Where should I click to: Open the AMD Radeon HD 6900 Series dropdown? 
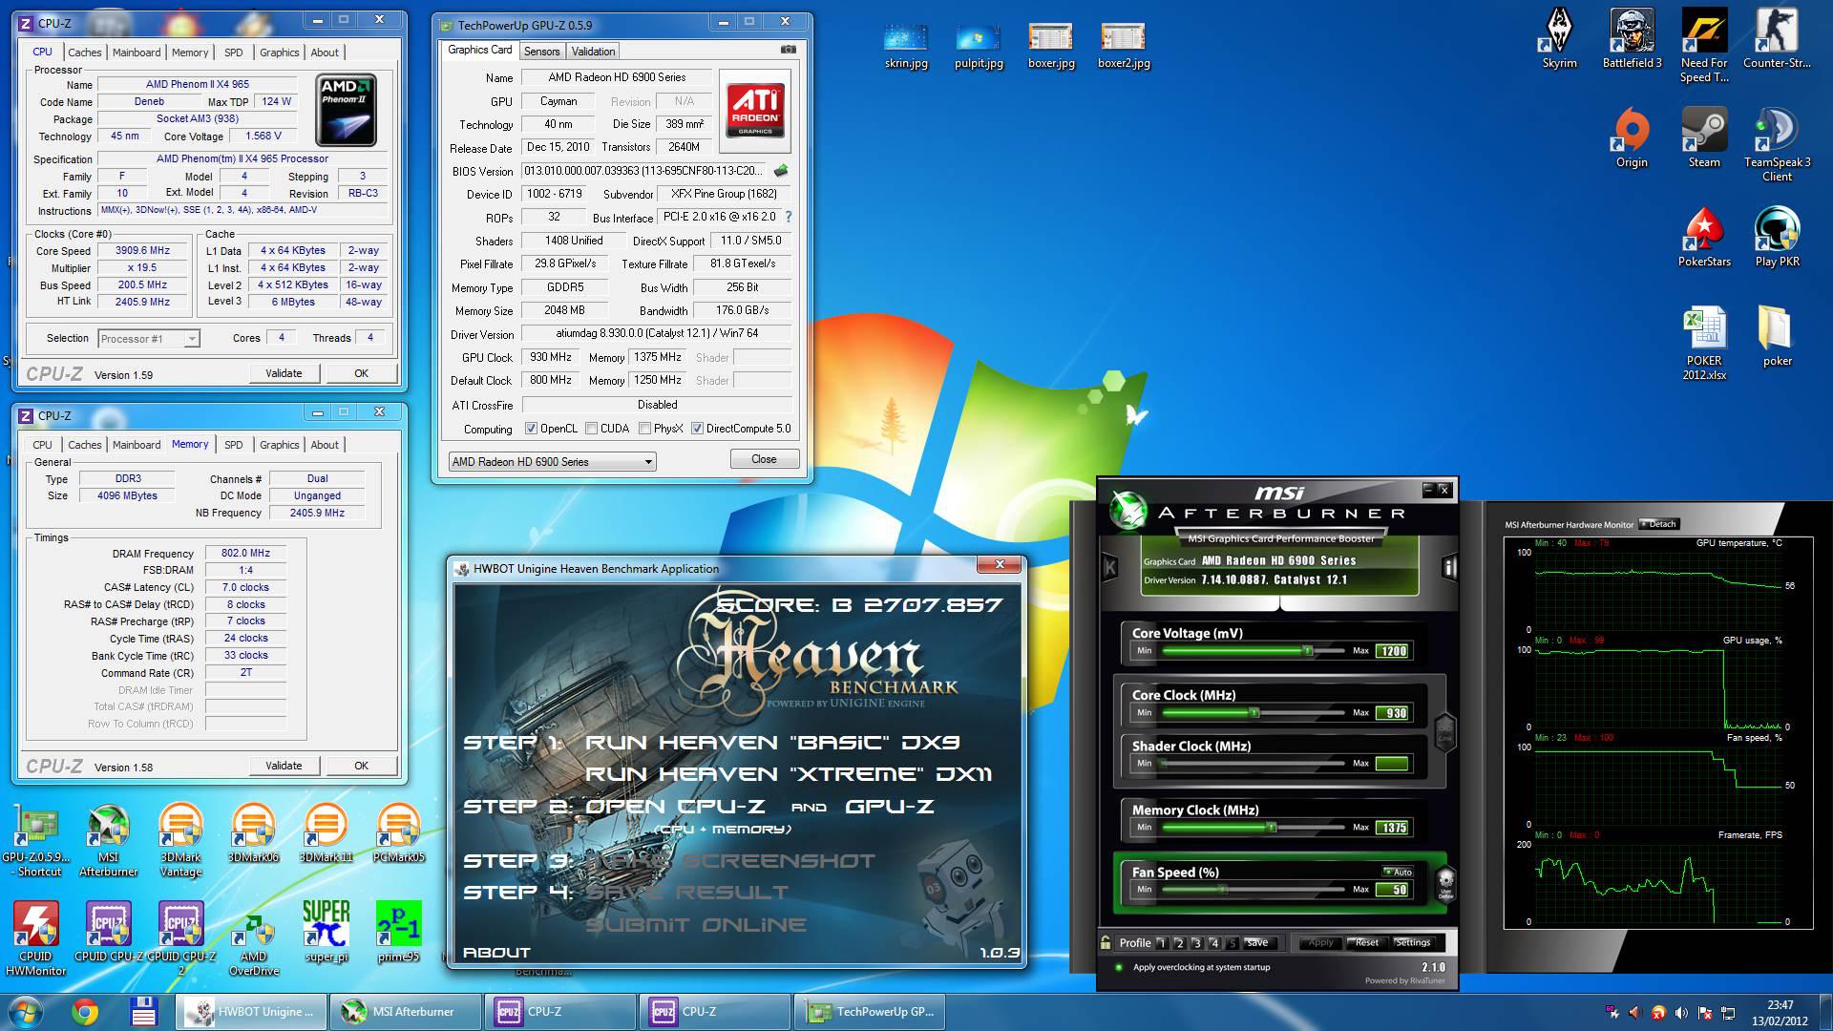click(552, 462)
